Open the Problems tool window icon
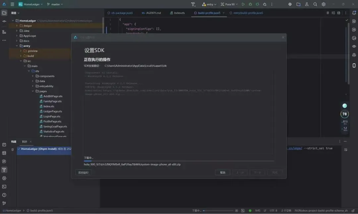Screen dimensions: 358x214 [x=4, y=195]
